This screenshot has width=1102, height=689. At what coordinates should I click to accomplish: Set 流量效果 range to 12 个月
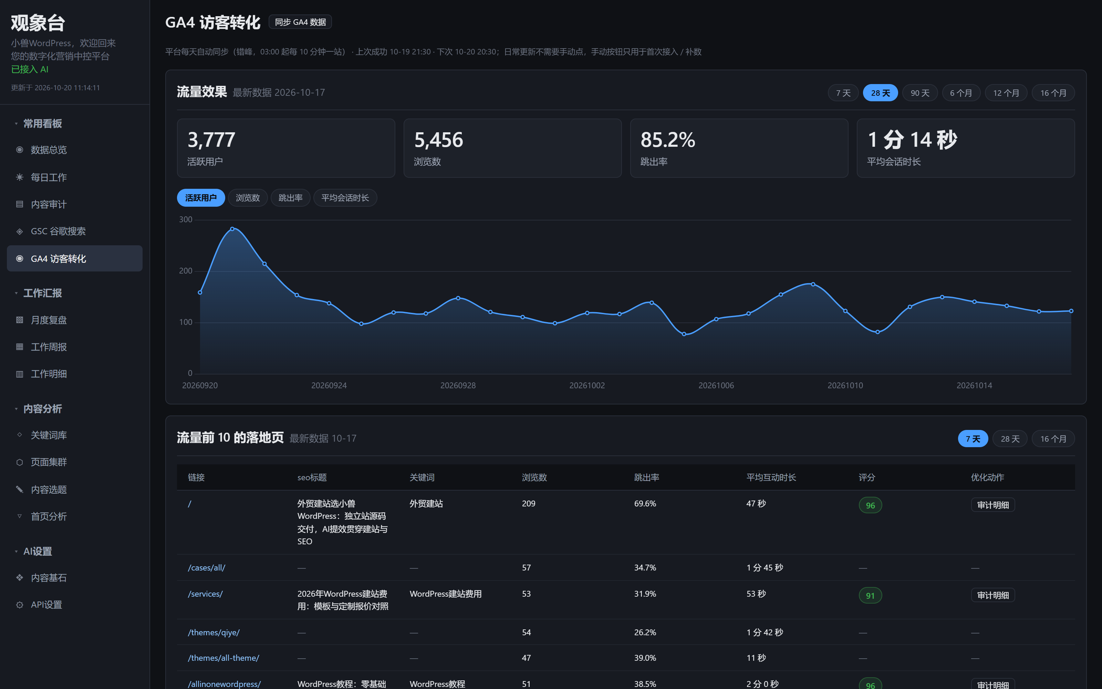click(x=1006, y=93)
